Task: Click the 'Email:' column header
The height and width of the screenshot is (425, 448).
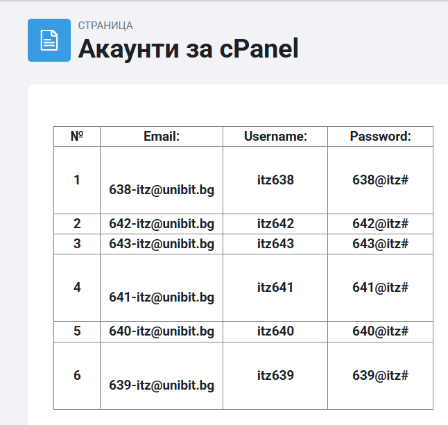Action: tap(162, 137)
